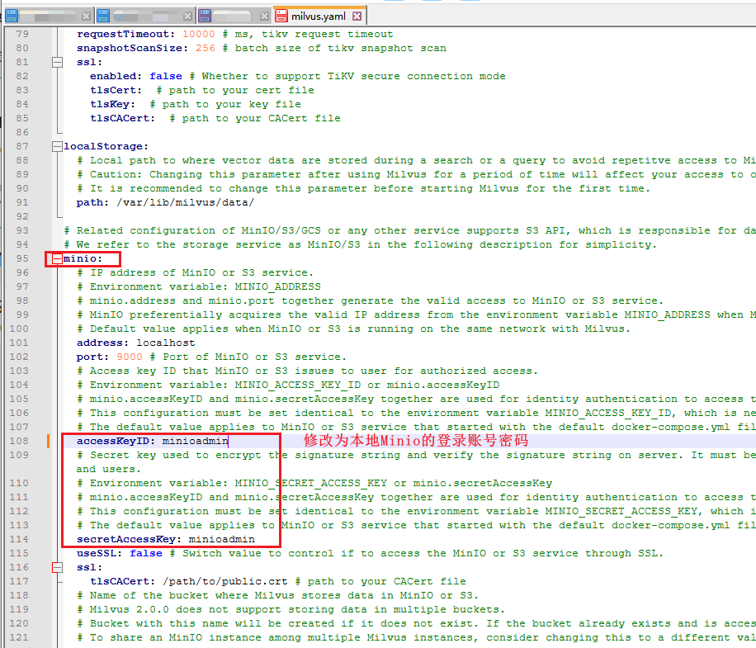Close the milvus.yaml tab
756x648 pixels.
pos(357,17)
